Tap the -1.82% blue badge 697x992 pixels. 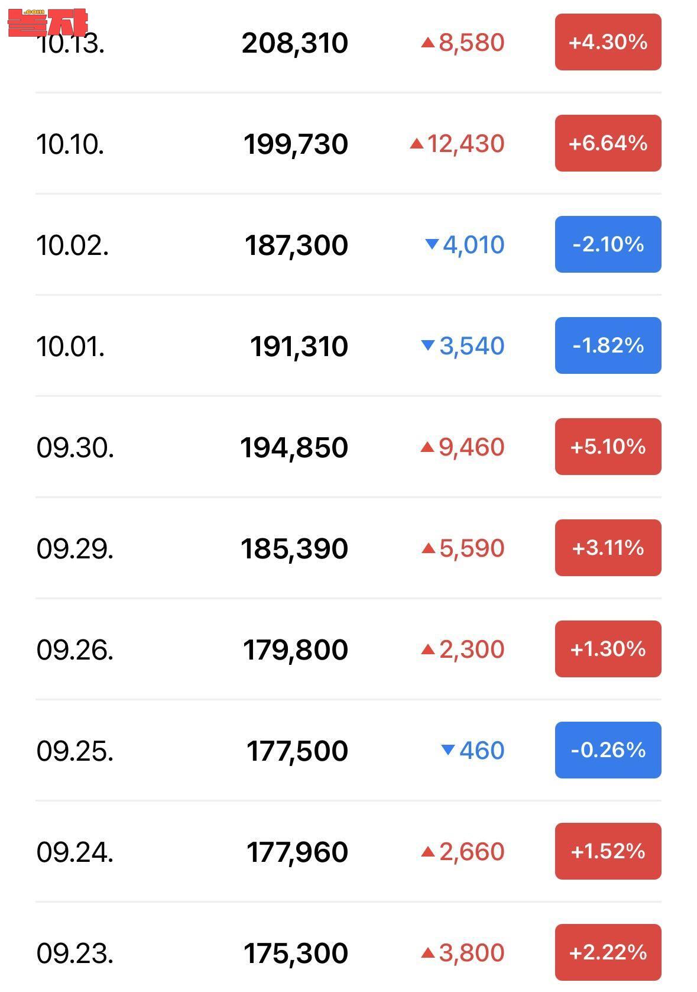click(x=608, y=345)
